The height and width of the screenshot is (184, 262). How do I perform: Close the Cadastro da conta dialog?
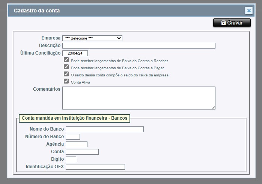tap(248, 11)
